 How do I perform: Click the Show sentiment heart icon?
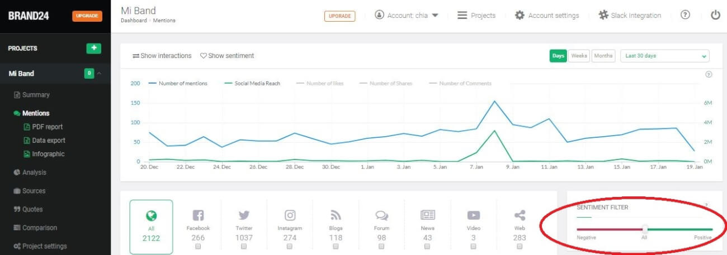[x=204, y=56]
